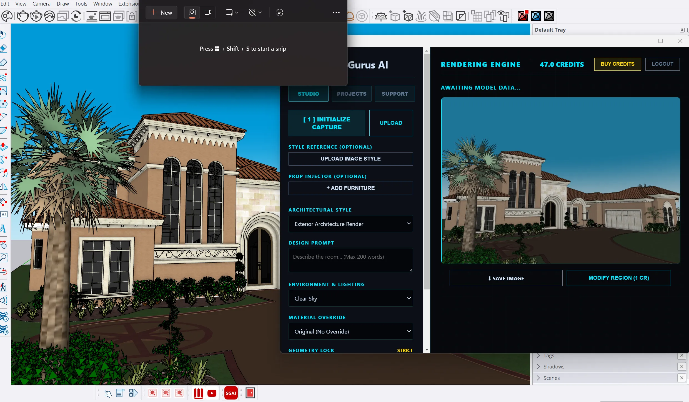Open the Architectural Style dropdown
Image resolution: width=689 pixels, height=402 pixels.
[x=350, y=224]
